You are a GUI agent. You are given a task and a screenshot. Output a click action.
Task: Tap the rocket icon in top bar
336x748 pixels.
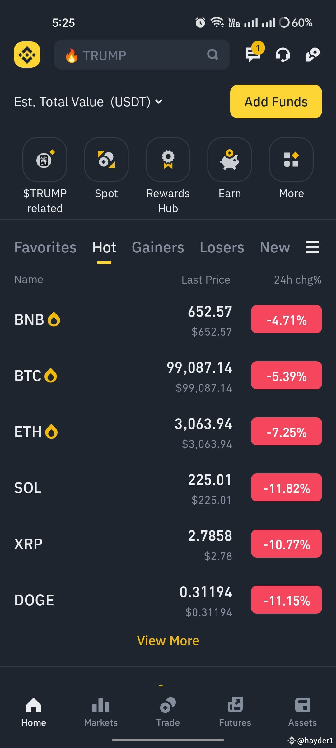(312, 55)
